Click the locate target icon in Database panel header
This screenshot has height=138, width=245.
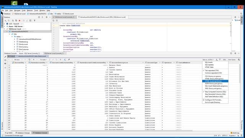tap(39, 17)
